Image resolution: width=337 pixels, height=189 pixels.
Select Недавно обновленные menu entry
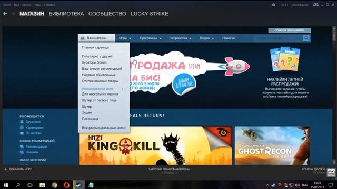pyautogui.click(x=98, y=75)
